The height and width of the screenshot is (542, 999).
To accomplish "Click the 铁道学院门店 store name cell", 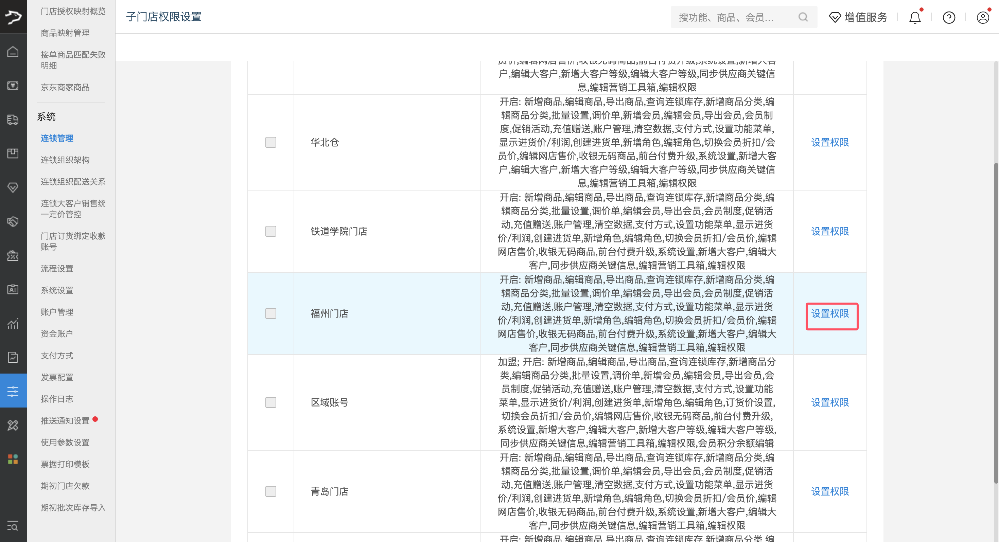I will tap(387, 232).
